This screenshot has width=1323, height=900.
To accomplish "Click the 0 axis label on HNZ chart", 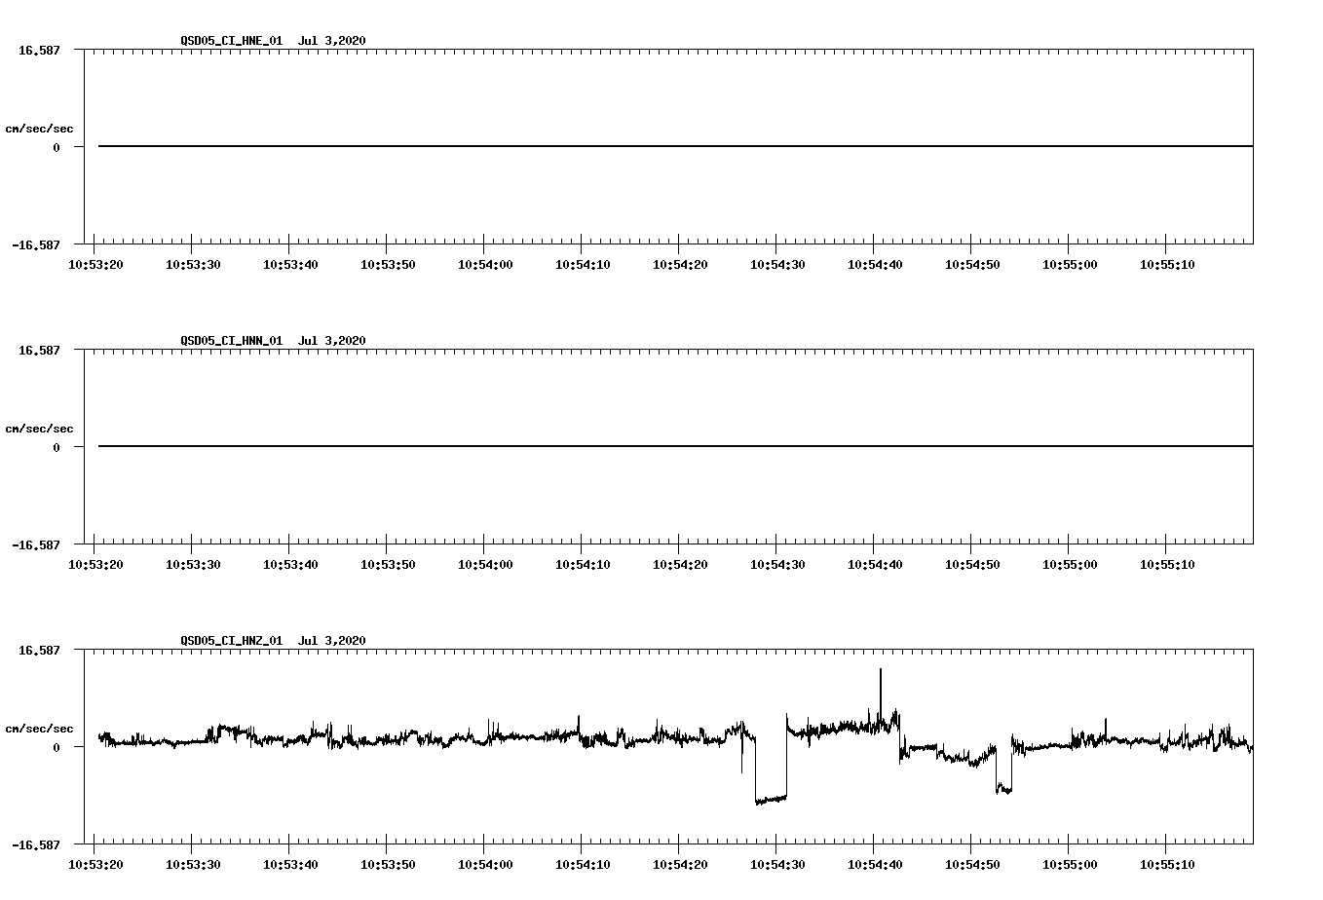I will (57, 747).
